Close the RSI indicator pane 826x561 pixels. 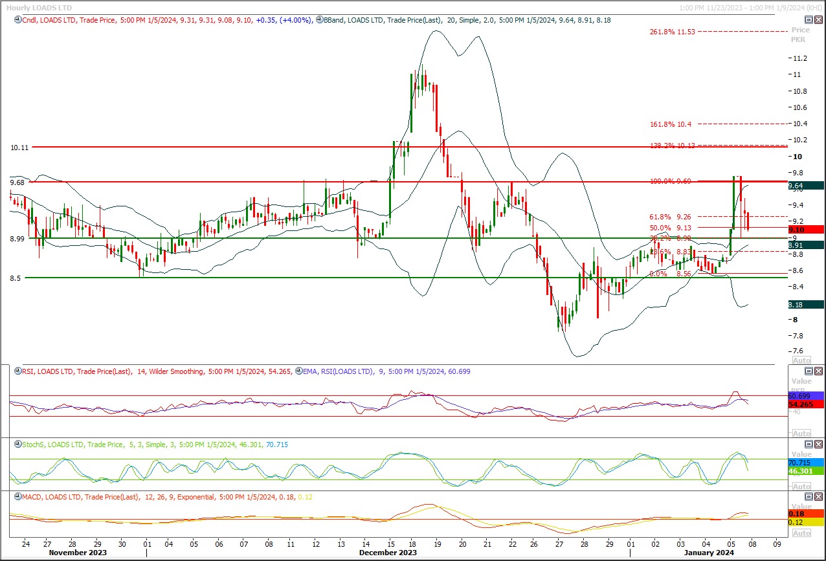[818, 371]
